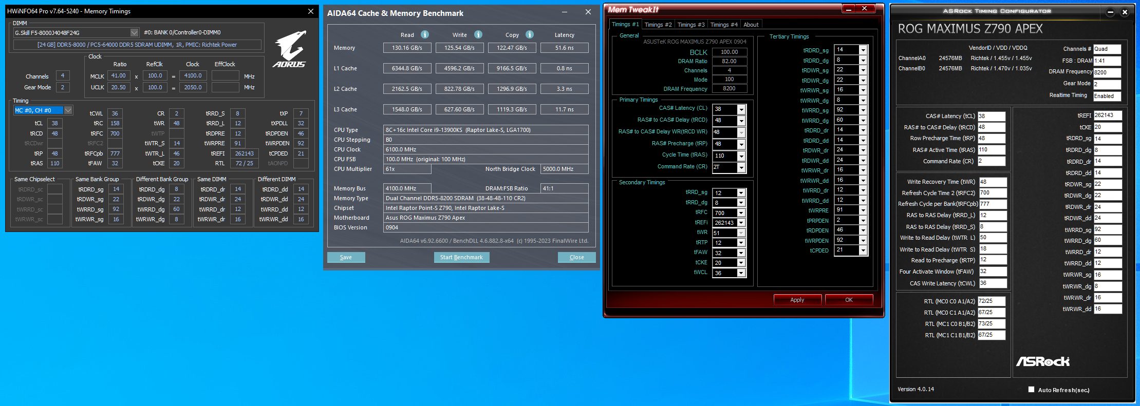Viewport: 1140px width, 406px height.
Task: Click the Close button in AIDA64 benchmark
Action: tap(576, 257)
